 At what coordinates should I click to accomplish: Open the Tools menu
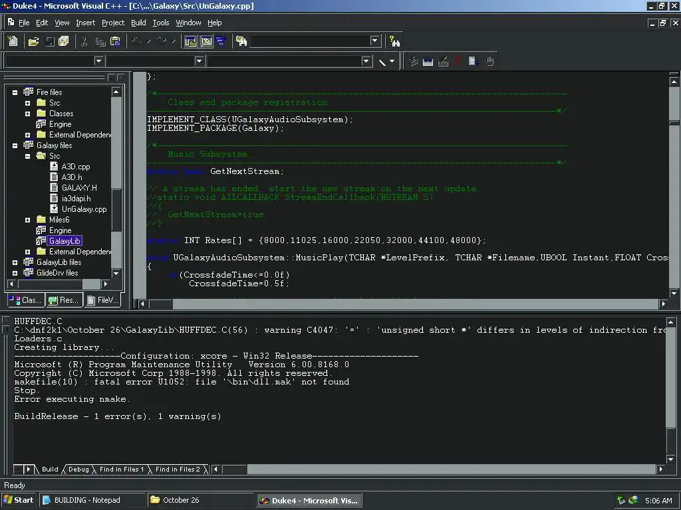coord(161,23)
